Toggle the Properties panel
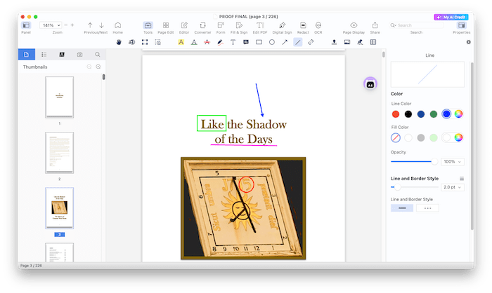The image size is (492, 293). (461, 27)
